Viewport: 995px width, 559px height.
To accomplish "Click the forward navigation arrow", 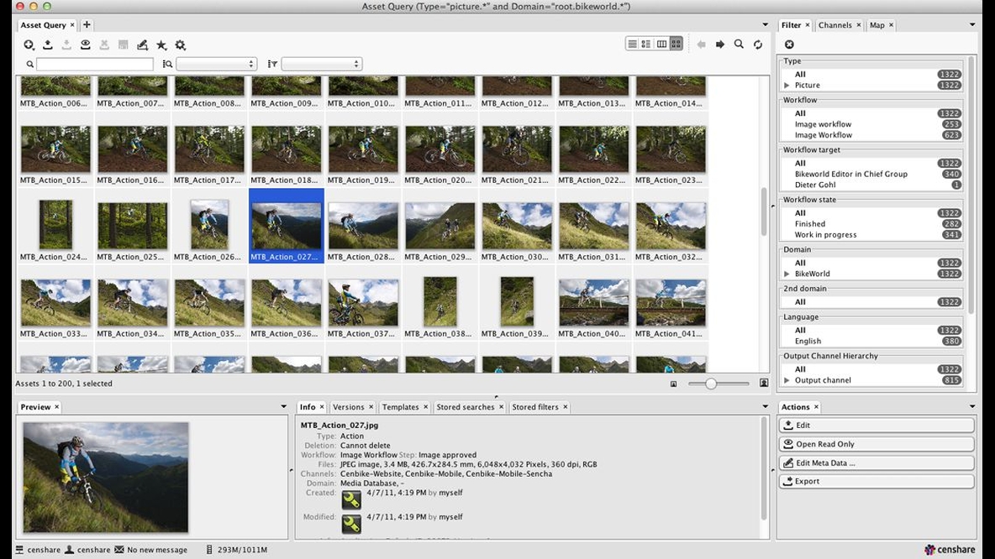I will pos(720,44).
